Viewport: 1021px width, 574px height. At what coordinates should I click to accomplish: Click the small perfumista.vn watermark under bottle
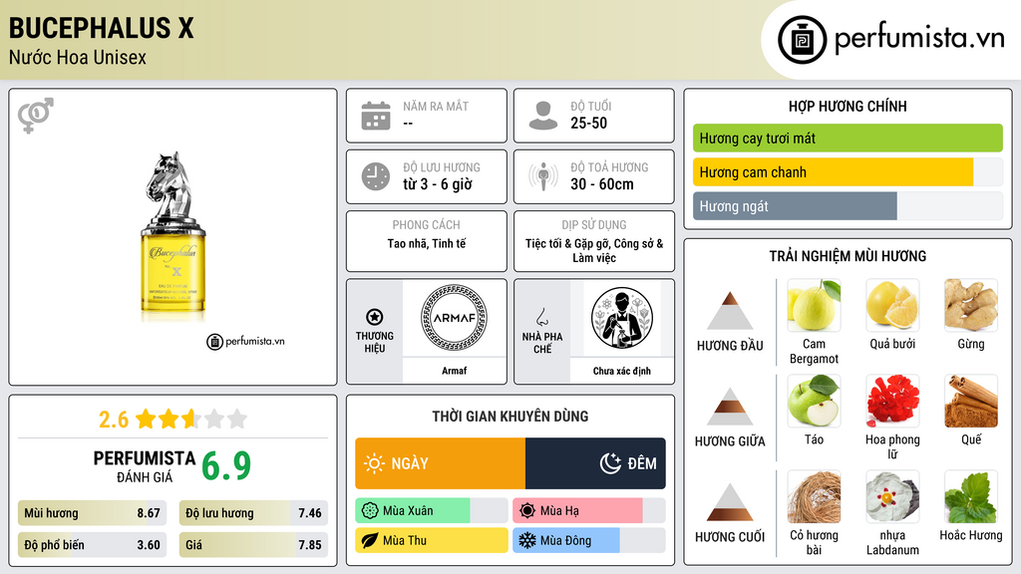click(245, 341)
